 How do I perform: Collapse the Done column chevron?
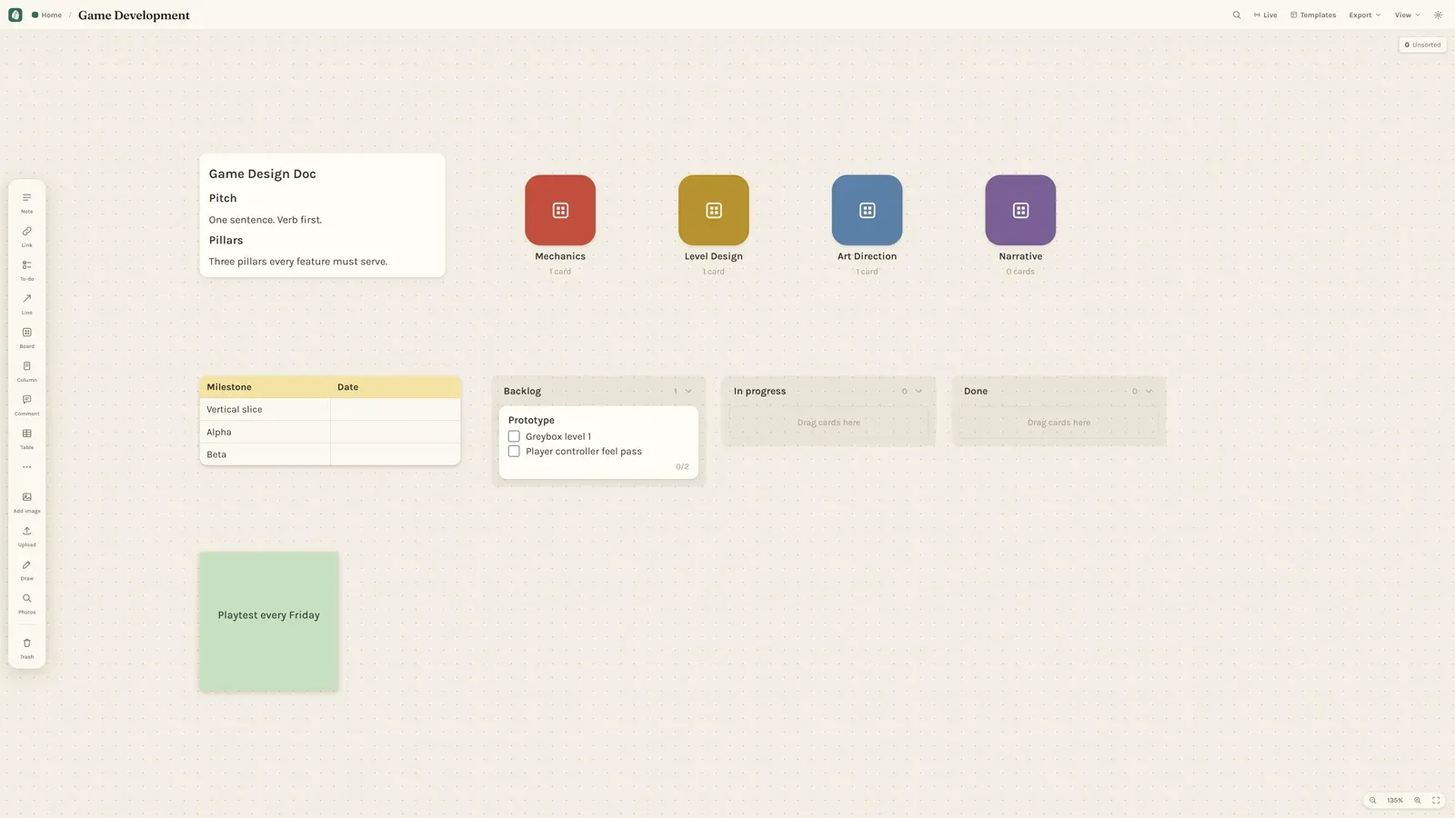(1149, 392)
